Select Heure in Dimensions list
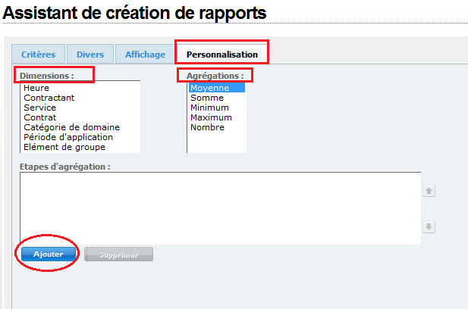The width and height of the screenshot is (468, 309). (x=80, y=88)
